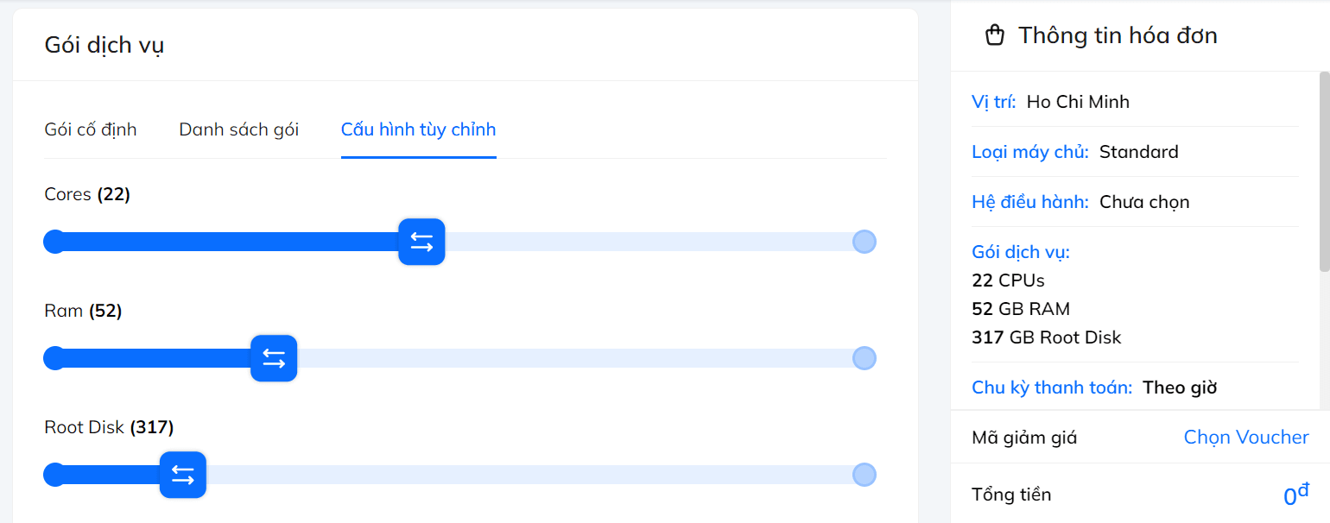1330x523 pixels.
Task: Click the Cores slider arrow handle
Action: [421, 242]
